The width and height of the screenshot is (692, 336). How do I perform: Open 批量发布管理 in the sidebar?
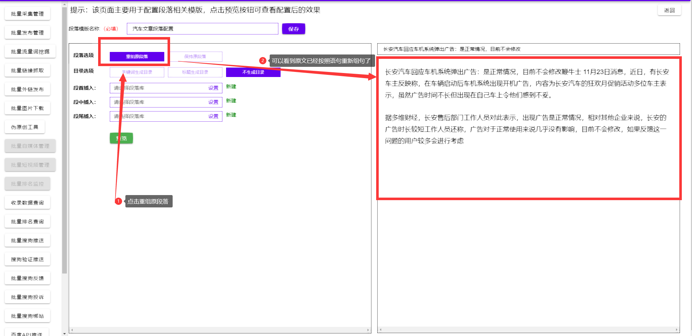pos(27,33)
